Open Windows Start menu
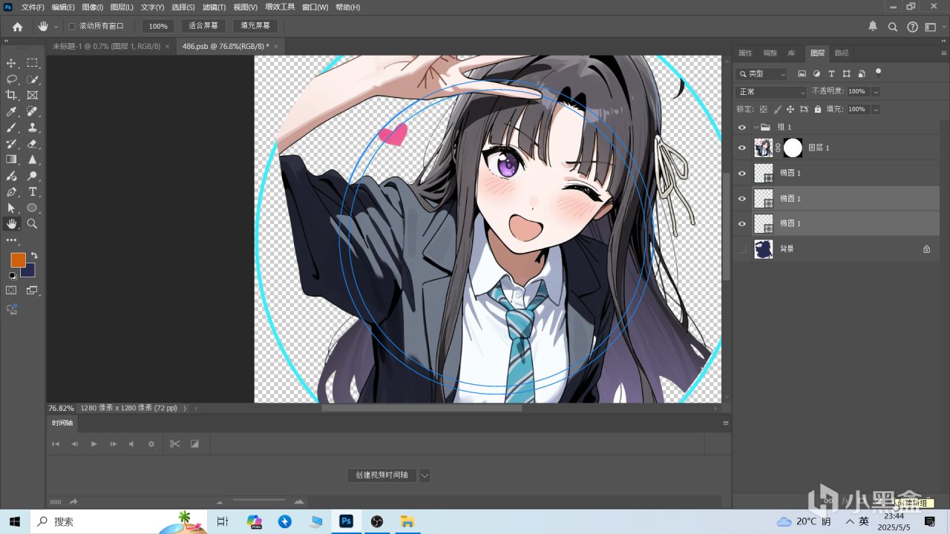 15,521
